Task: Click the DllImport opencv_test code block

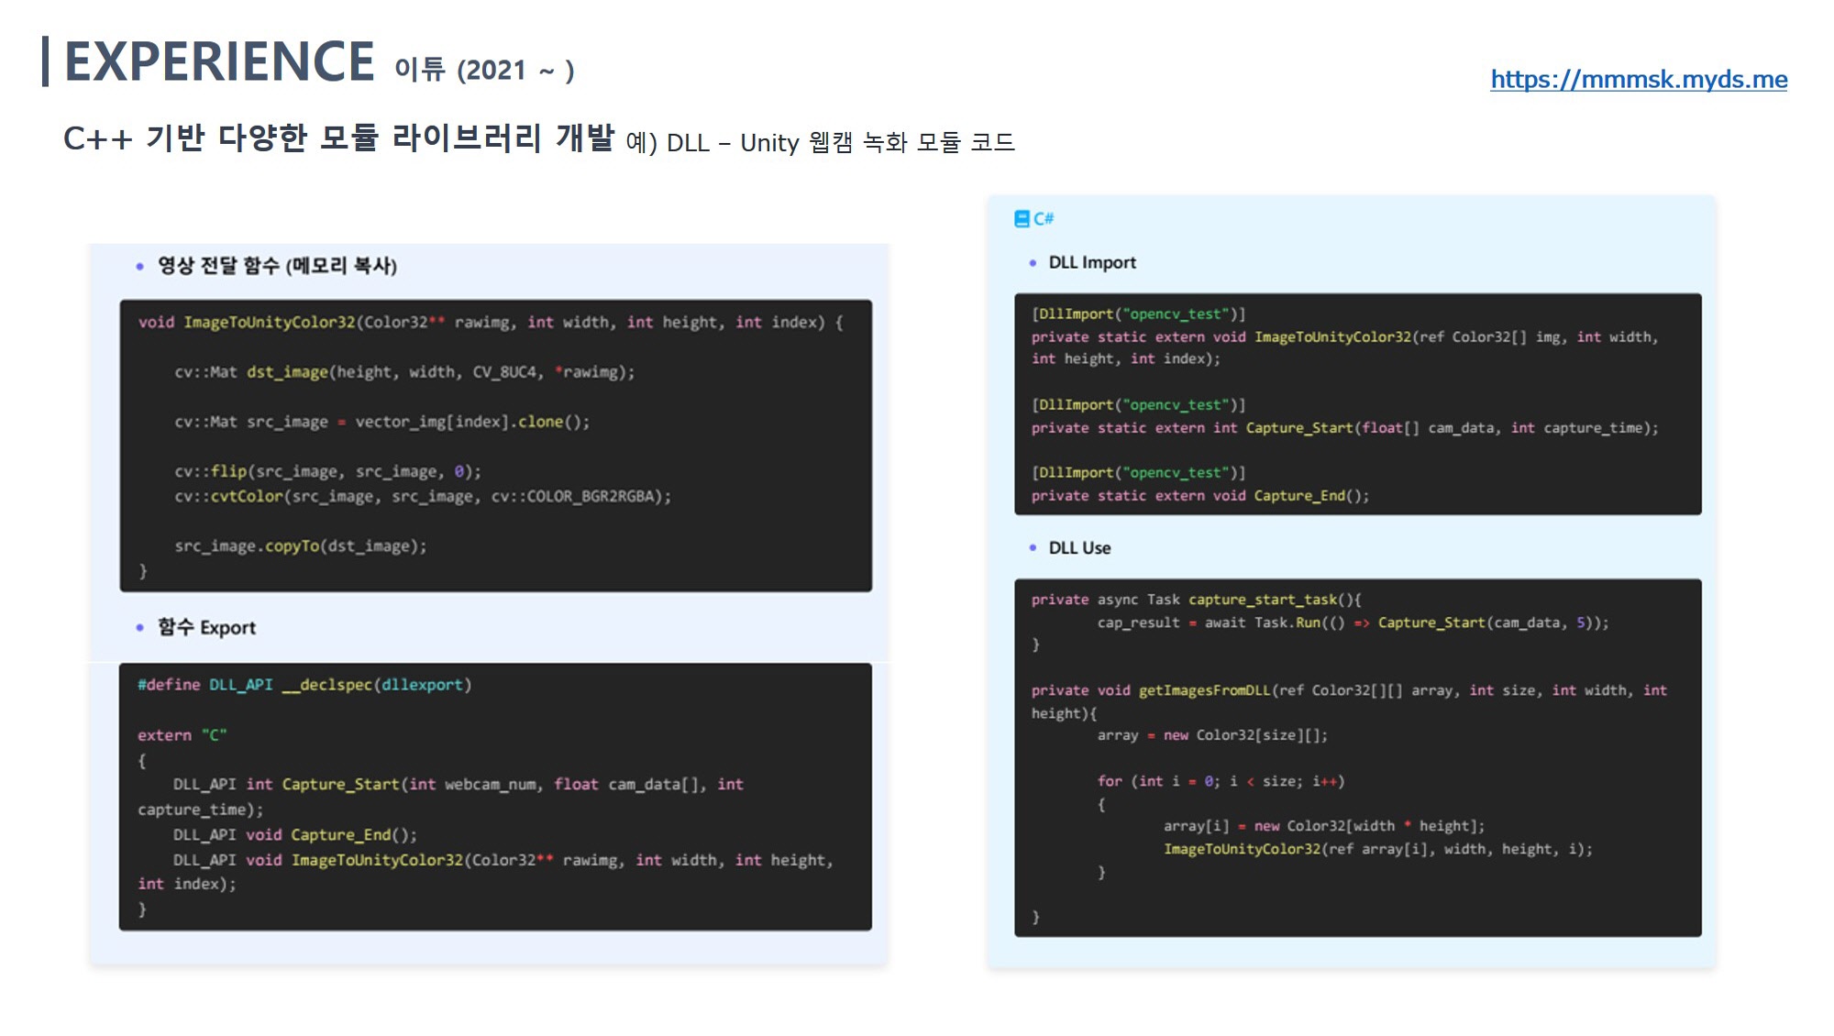Action: click(1357, 403)
